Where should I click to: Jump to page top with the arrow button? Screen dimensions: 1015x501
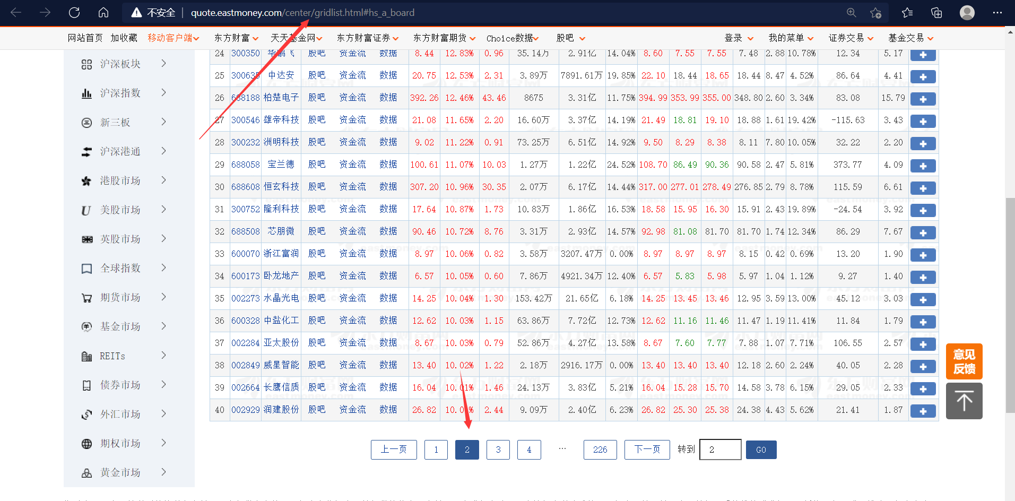(x=964, y=401)
